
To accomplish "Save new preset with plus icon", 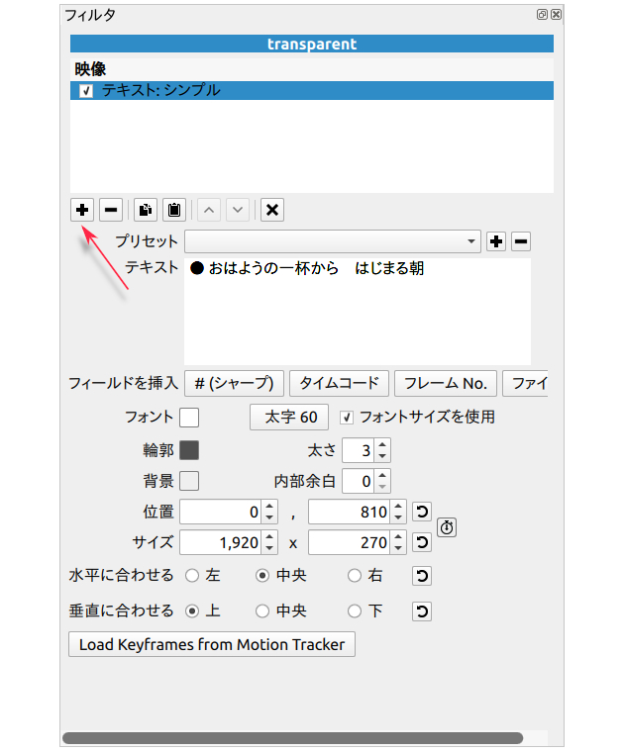I will (x=497, y=241).
